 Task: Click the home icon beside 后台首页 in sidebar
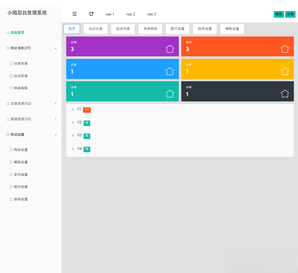(x=7, y=32)
